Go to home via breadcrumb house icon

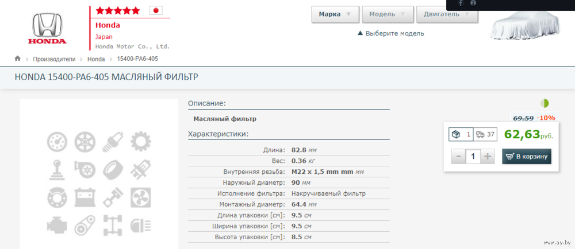[18, 59]
